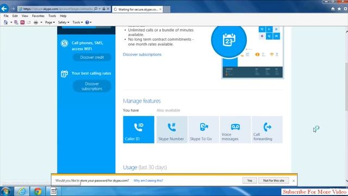Click the calendar icon beside Your best calling rates
This screenshot has height=196, width=348.
tap(64, 73)
